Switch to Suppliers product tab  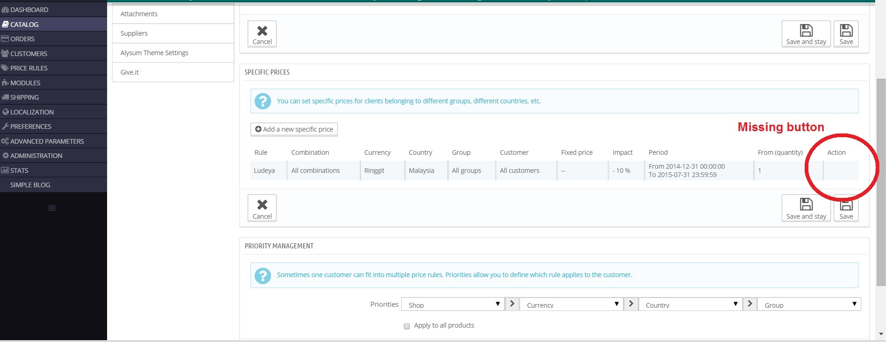coord(173,33)
